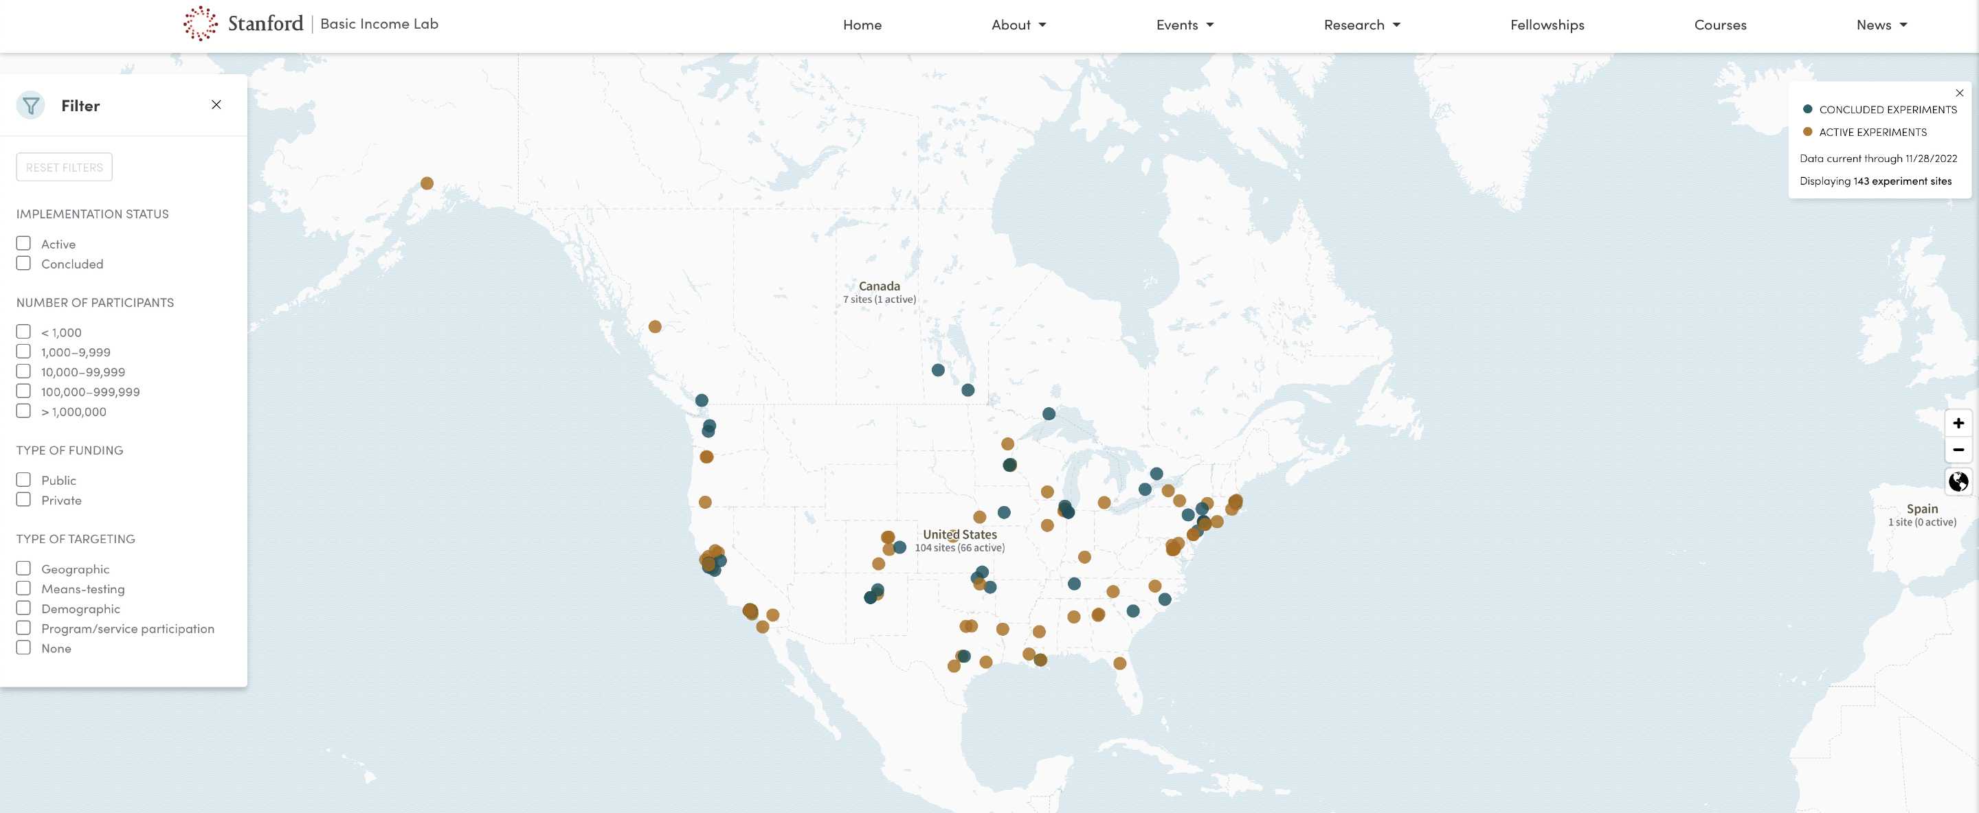Open the Research dropdown menu
1979x813 pixels.
[1361, 25]
